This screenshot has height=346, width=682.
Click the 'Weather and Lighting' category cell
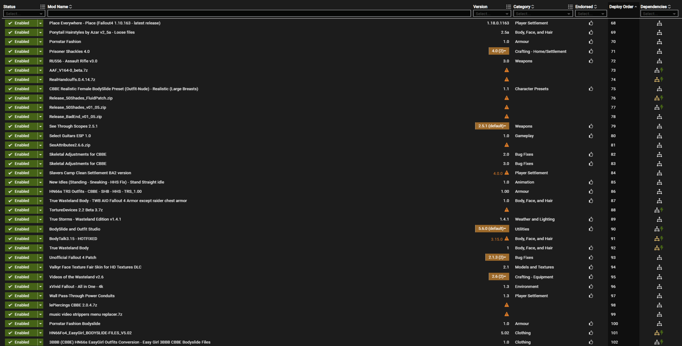(535, 219)
